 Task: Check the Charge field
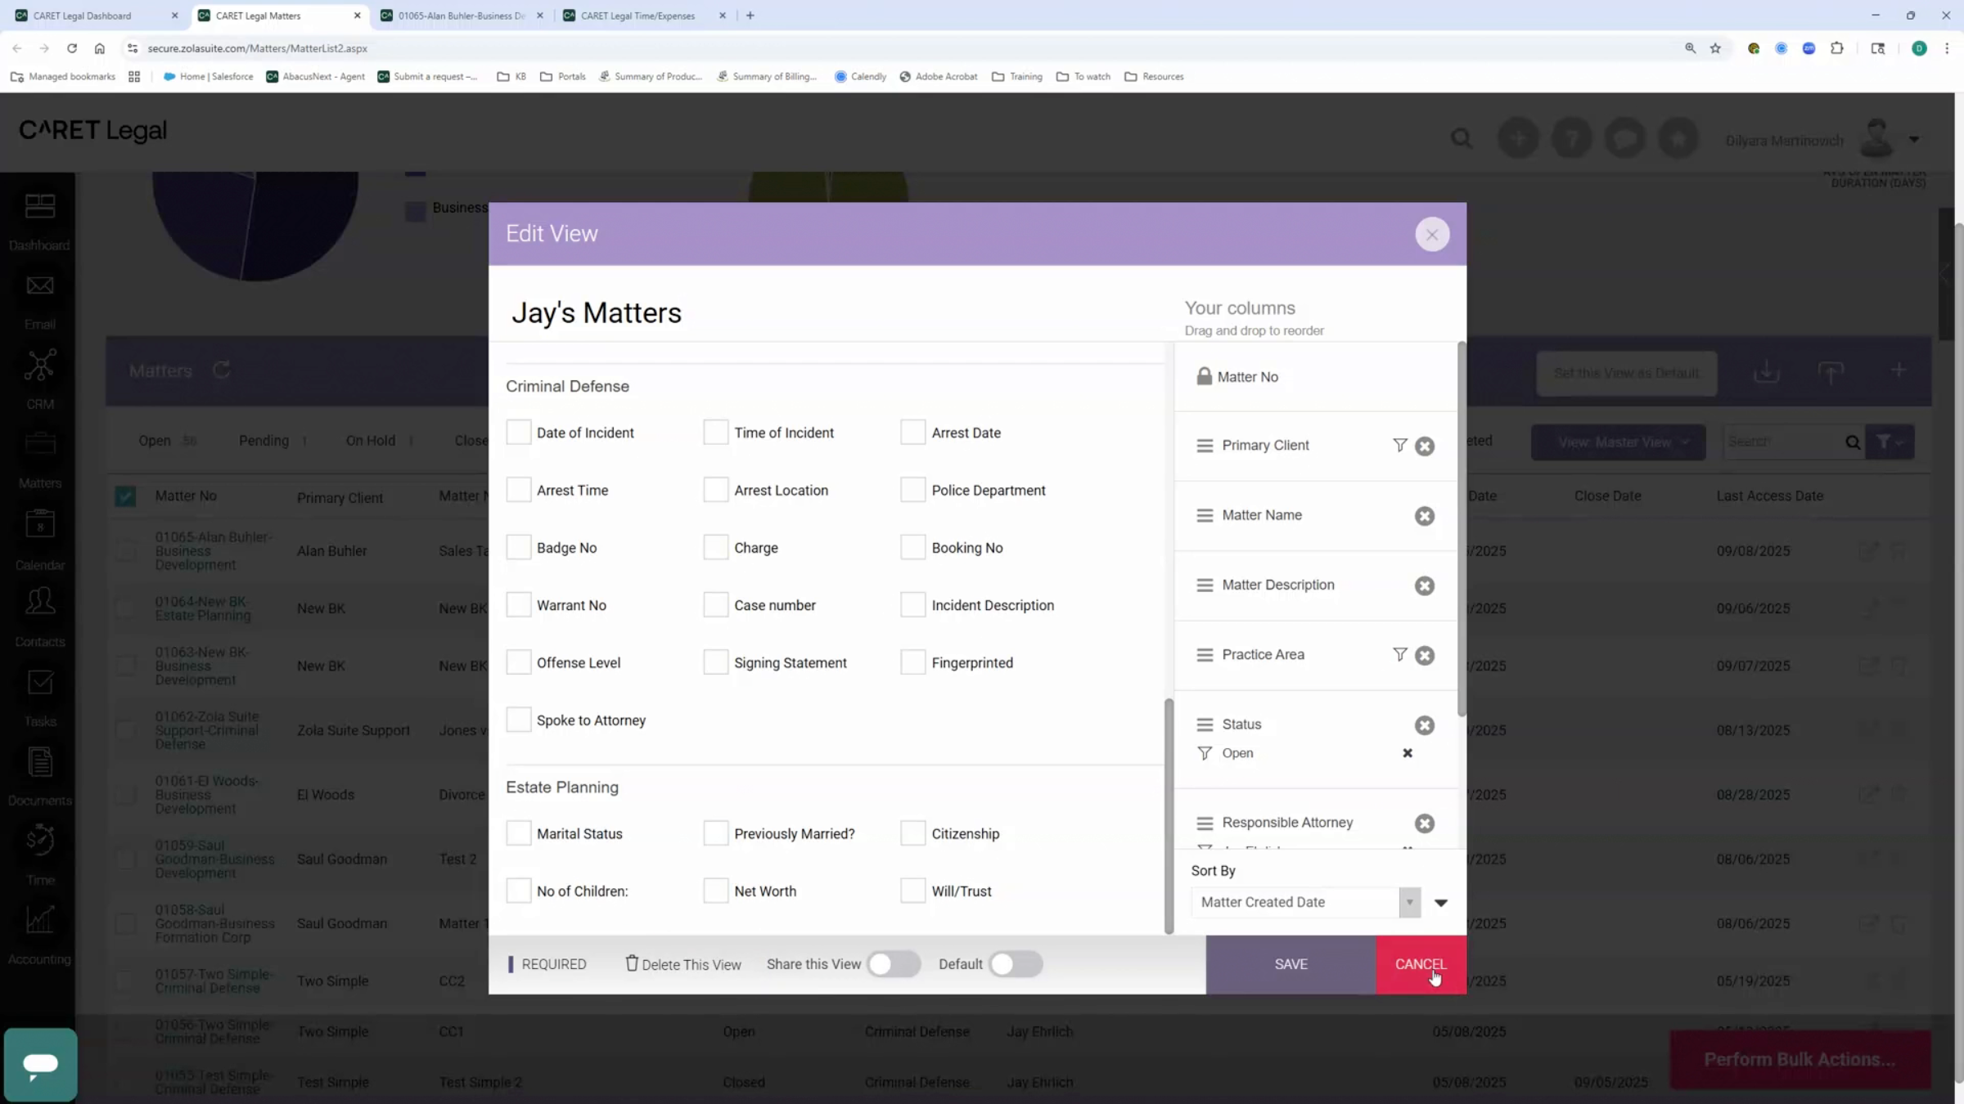[715, 547]
